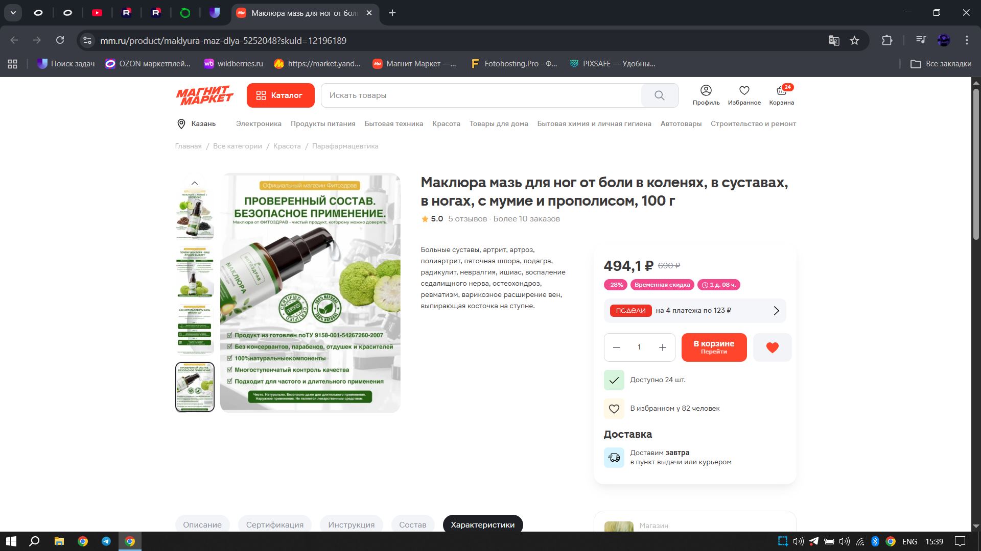This screenshot has width=981, height=551.
Task: Switch to Описание tab
Action: click(x=202, y=524)
